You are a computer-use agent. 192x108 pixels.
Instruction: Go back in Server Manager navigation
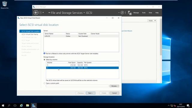tap(36, 13)
